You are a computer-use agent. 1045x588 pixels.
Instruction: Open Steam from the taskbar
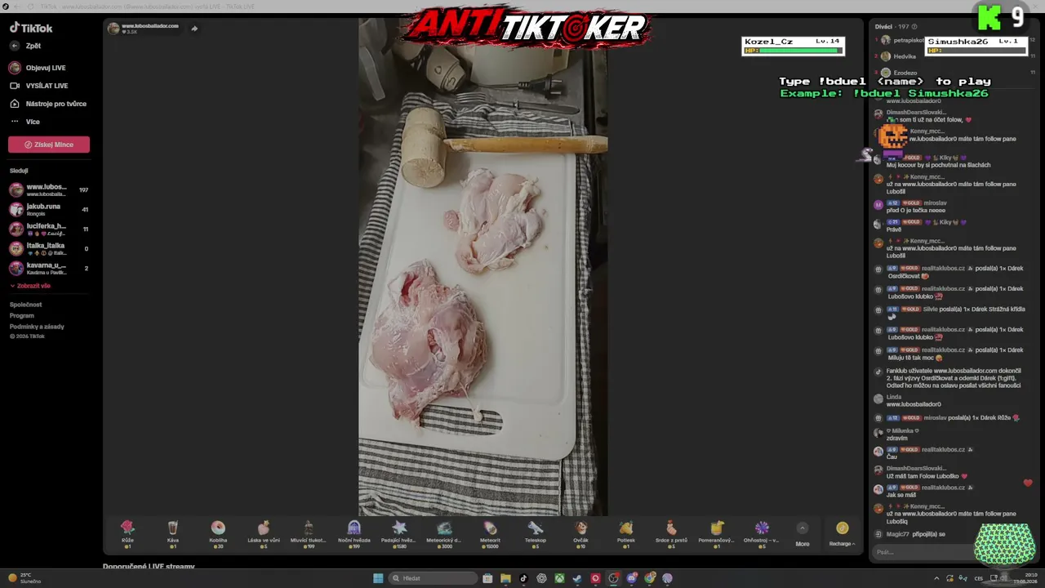point(577,578)
